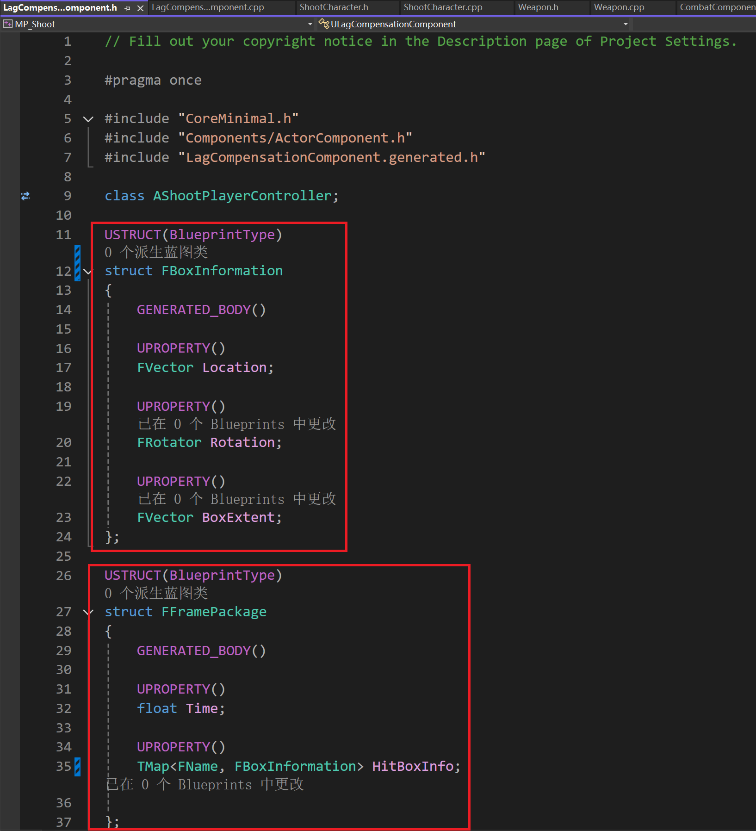Click the margin glyph beside line 9
756x831 pixels.
point(25,196)
